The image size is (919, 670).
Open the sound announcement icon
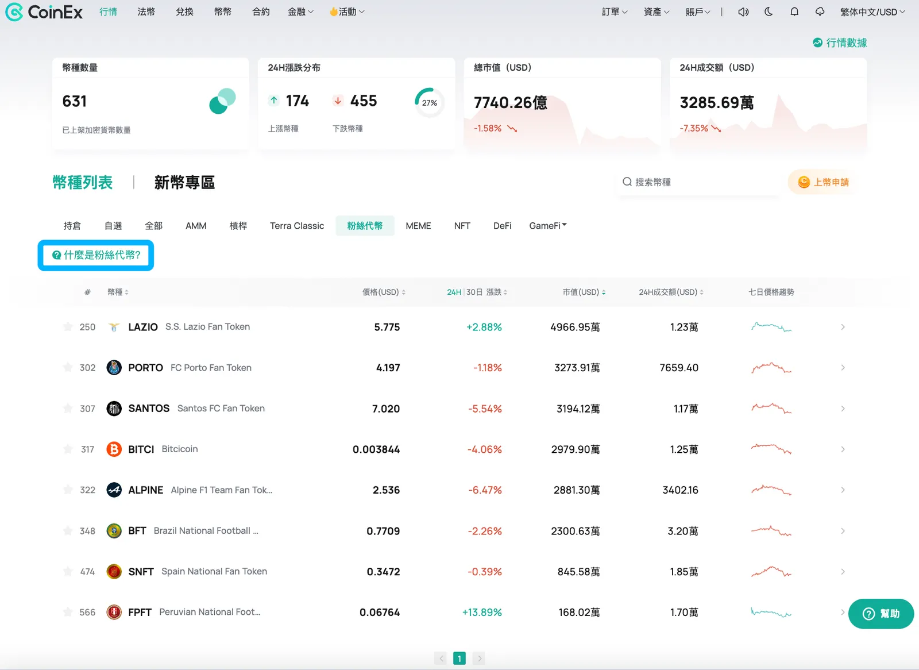click(x=743, y=11)
